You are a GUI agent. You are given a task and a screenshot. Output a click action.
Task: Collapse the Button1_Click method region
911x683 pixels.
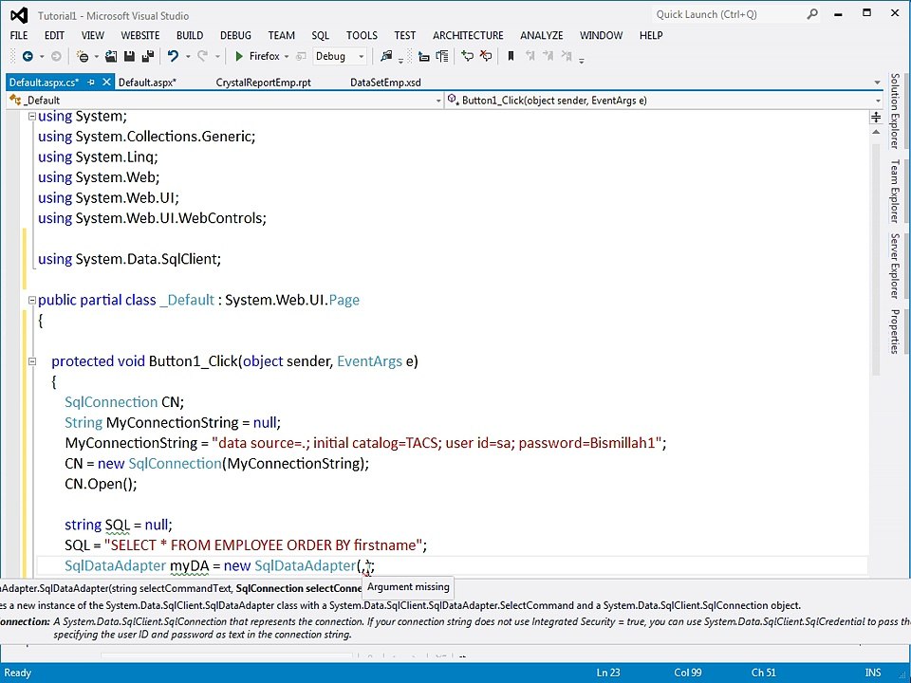(x=32, y=361)
